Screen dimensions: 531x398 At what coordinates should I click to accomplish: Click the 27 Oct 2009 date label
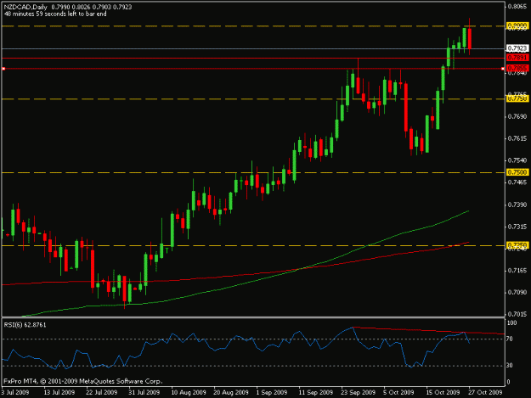[485, 392]
